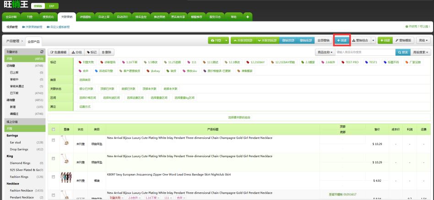Open the 关联营销教程 video link
The height and width of the screenshot is (200, 434).
32,27
